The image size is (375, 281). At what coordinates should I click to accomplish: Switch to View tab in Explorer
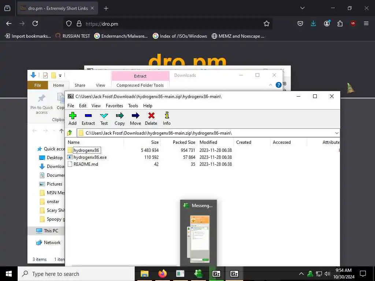(x=100, y=85)
